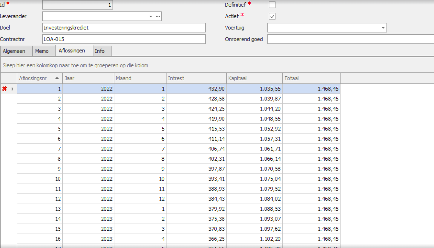Open Leverancier lookup with ellipsis button
The width and height of the screenshot is (434, 248).
158,16
